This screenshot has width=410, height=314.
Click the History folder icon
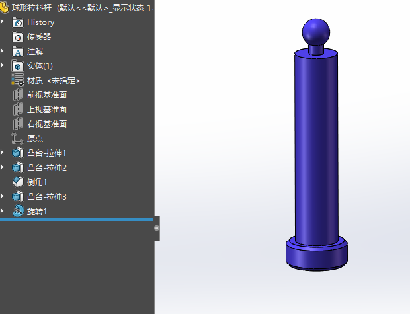point(18,22)
